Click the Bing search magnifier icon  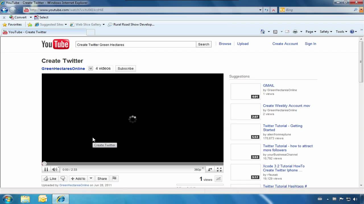click(356, 10)
